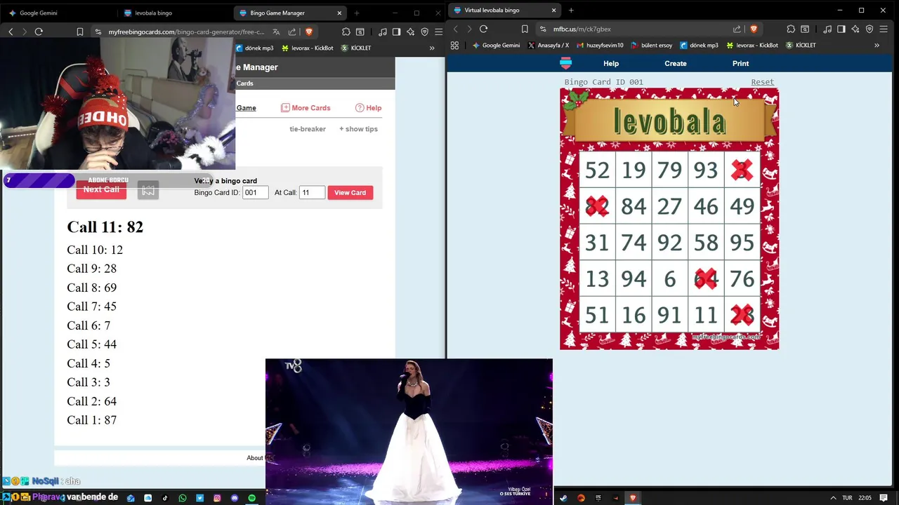Image resolution: width=899 pixels, height=505 pixels.
Task: Open the hamburger menu in right browser
Action: click(884, 29)
